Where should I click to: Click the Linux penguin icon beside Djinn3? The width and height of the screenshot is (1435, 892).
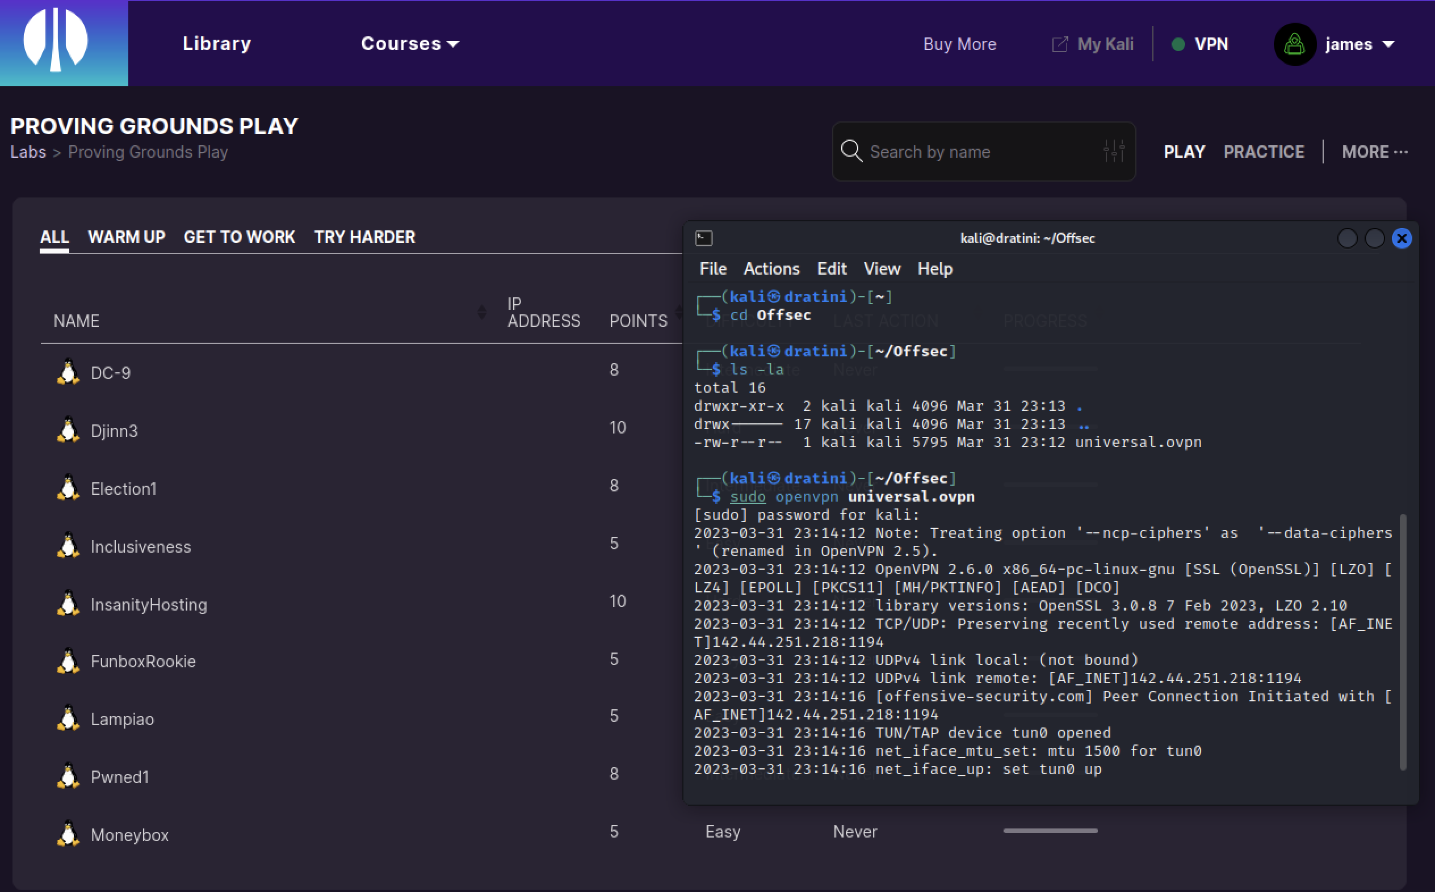[x=69, y=429]
